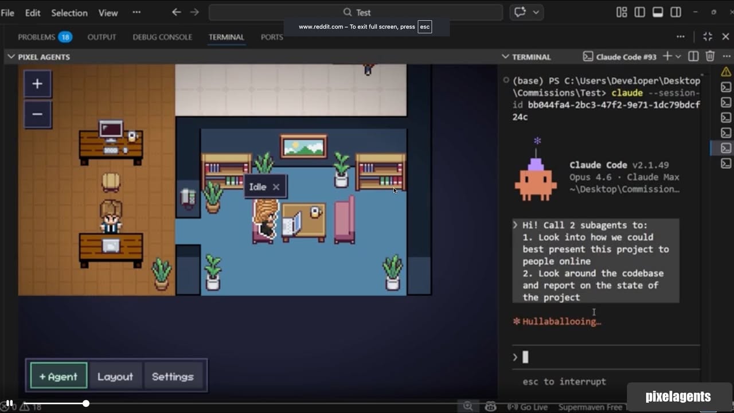
Task: Zoom out on the pixel map
Action: coord(37,114)
